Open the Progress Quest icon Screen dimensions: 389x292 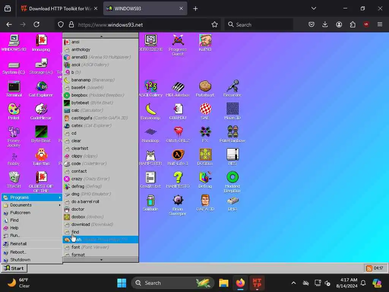(x=178, y=45)
